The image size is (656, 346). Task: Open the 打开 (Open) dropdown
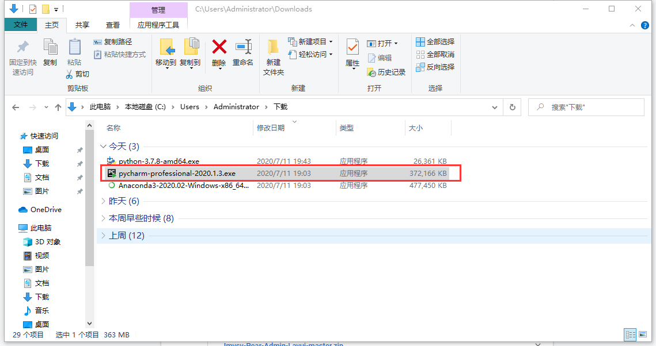382,44
